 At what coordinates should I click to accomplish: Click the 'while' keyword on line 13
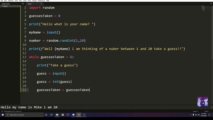click(34, 57)
